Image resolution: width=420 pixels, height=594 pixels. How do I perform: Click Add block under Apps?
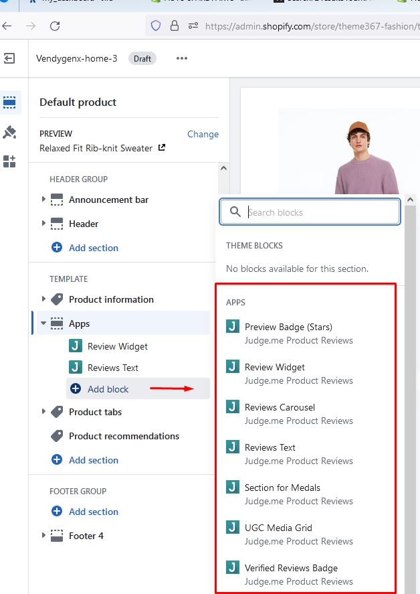(138, 388)
